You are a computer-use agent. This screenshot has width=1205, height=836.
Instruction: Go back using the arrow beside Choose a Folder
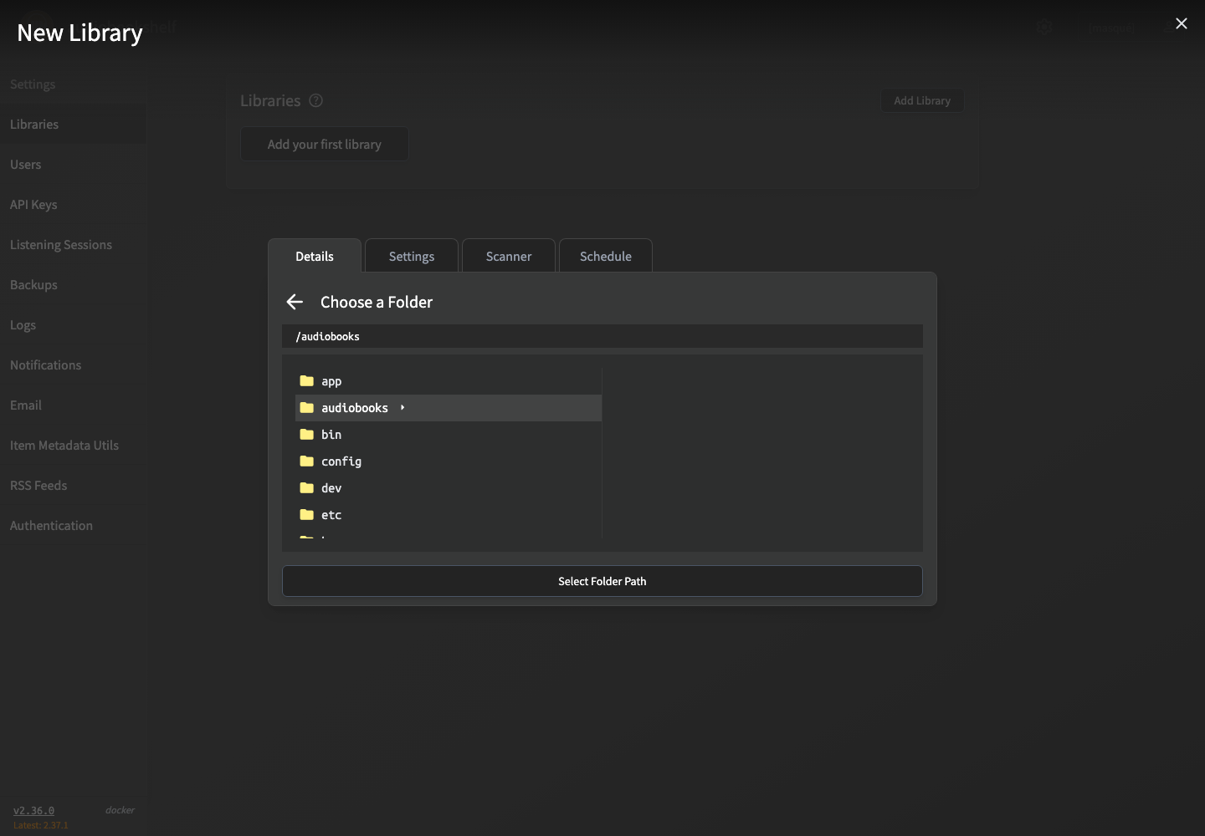[x=295, y=302]
